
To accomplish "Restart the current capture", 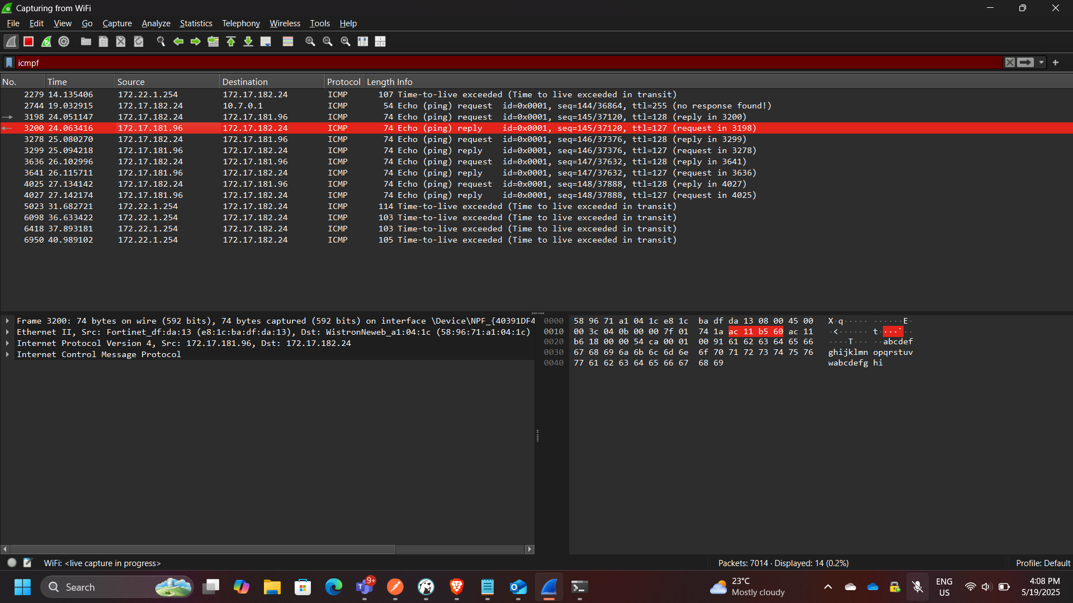I will [x=46, y=41].
